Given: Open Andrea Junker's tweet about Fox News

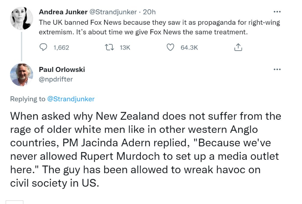Looking at the screenshot, I should coord(159,27).
